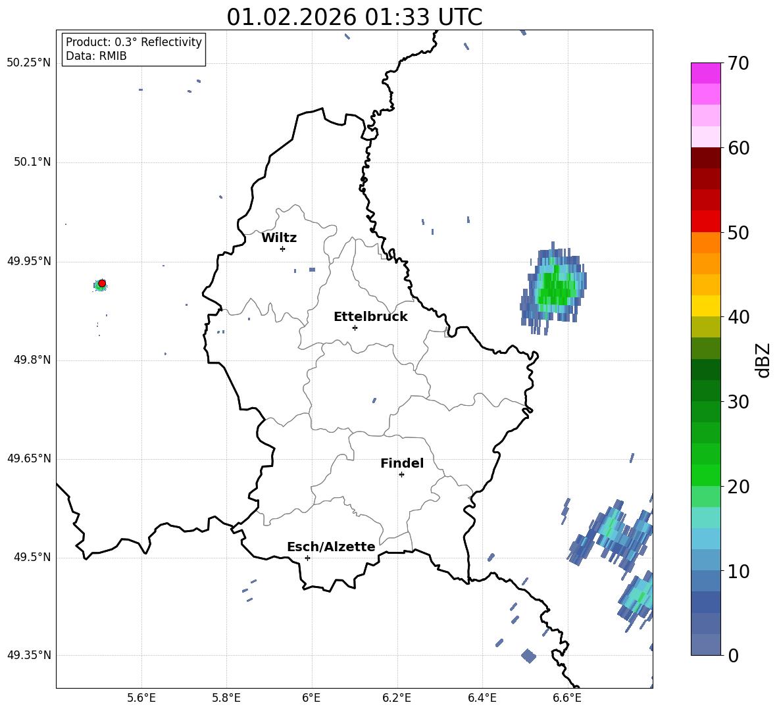
Task: Click the title 01.02.2026 01:33 UTC
Action: [354, 17]
